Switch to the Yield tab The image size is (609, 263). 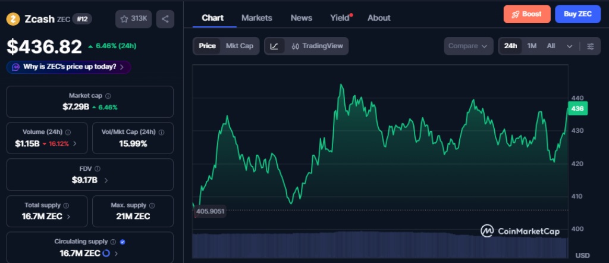pos(340,18)
